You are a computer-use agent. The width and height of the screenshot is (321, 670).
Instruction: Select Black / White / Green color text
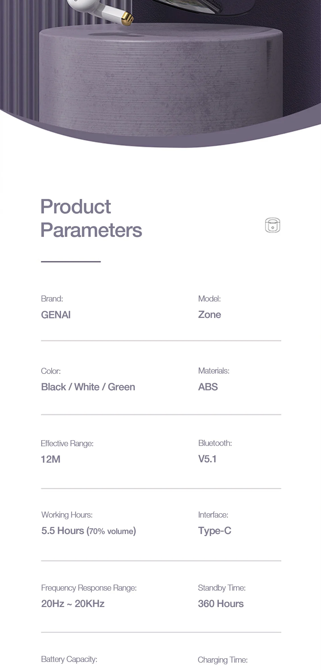pos(88,387)
